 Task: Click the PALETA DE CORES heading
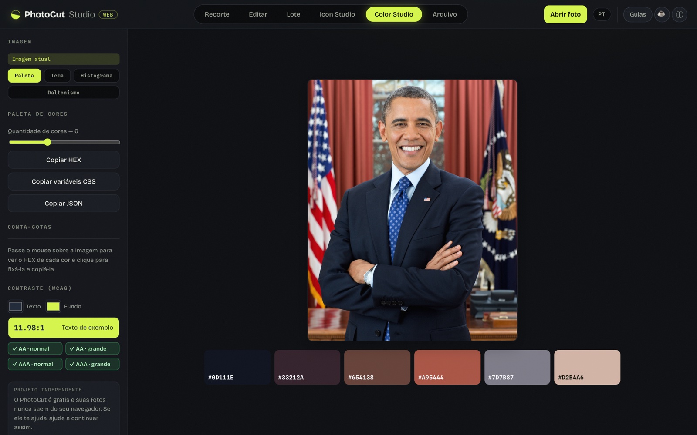pyautogui.click(x=38, y=114)
